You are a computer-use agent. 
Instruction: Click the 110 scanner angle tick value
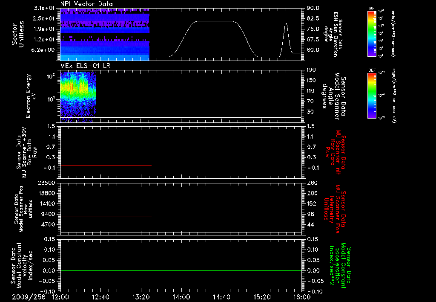pyautogui.click(x=311, y=91)
